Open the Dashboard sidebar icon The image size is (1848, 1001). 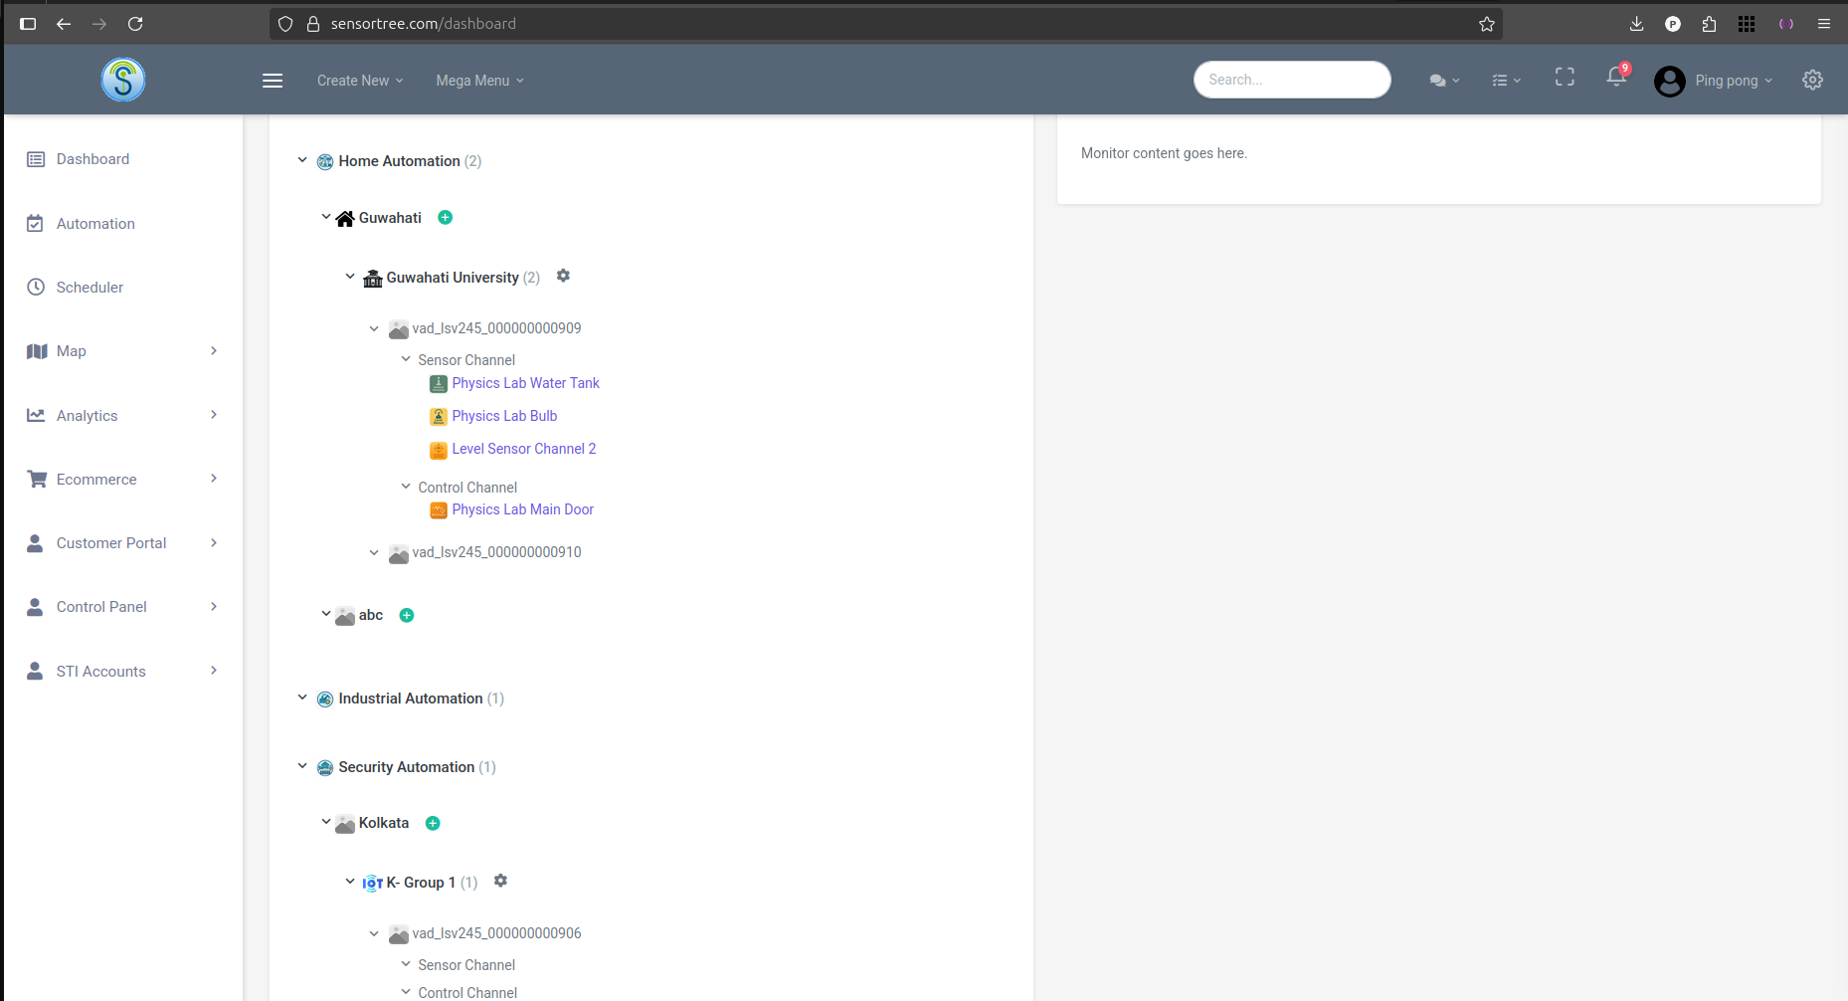tap(36, 158)
